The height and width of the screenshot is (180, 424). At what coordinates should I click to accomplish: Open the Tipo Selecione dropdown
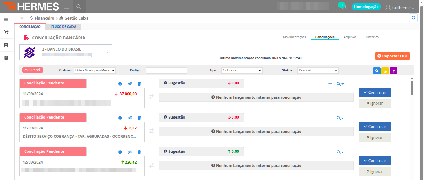(x=242, y=70)
